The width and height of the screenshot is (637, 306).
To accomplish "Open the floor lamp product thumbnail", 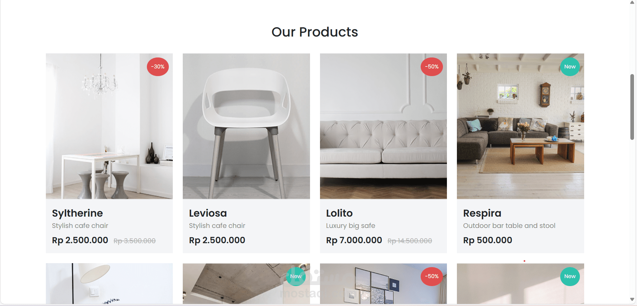I will [109, 284].
